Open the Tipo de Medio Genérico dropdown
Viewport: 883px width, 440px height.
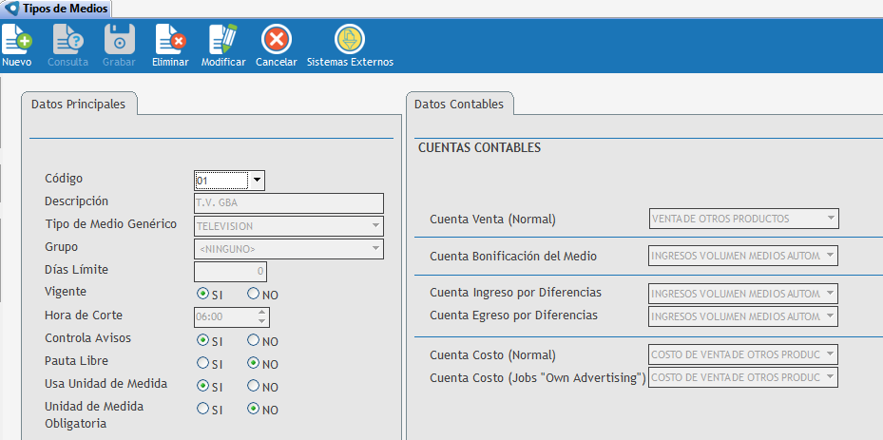(x=376, y=226)
